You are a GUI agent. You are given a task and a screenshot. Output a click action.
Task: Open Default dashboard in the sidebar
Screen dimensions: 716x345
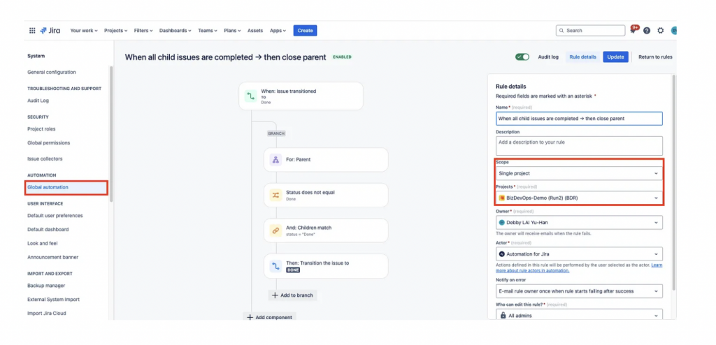[48, 230]
